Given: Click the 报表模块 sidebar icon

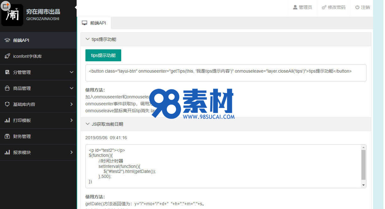Looking at the screenshot, I should (x=8, y=152).
